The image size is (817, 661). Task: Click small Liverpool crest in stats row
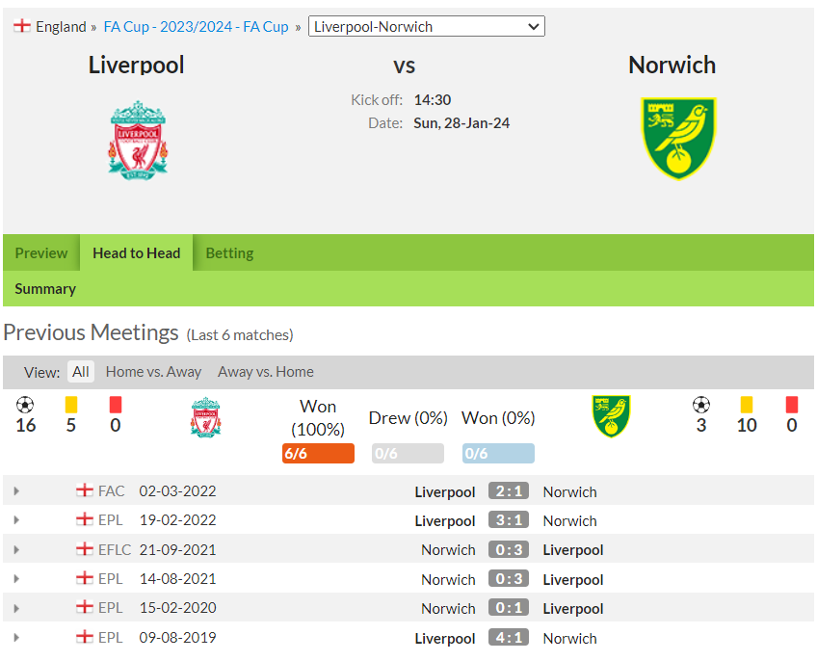point(205,417)
